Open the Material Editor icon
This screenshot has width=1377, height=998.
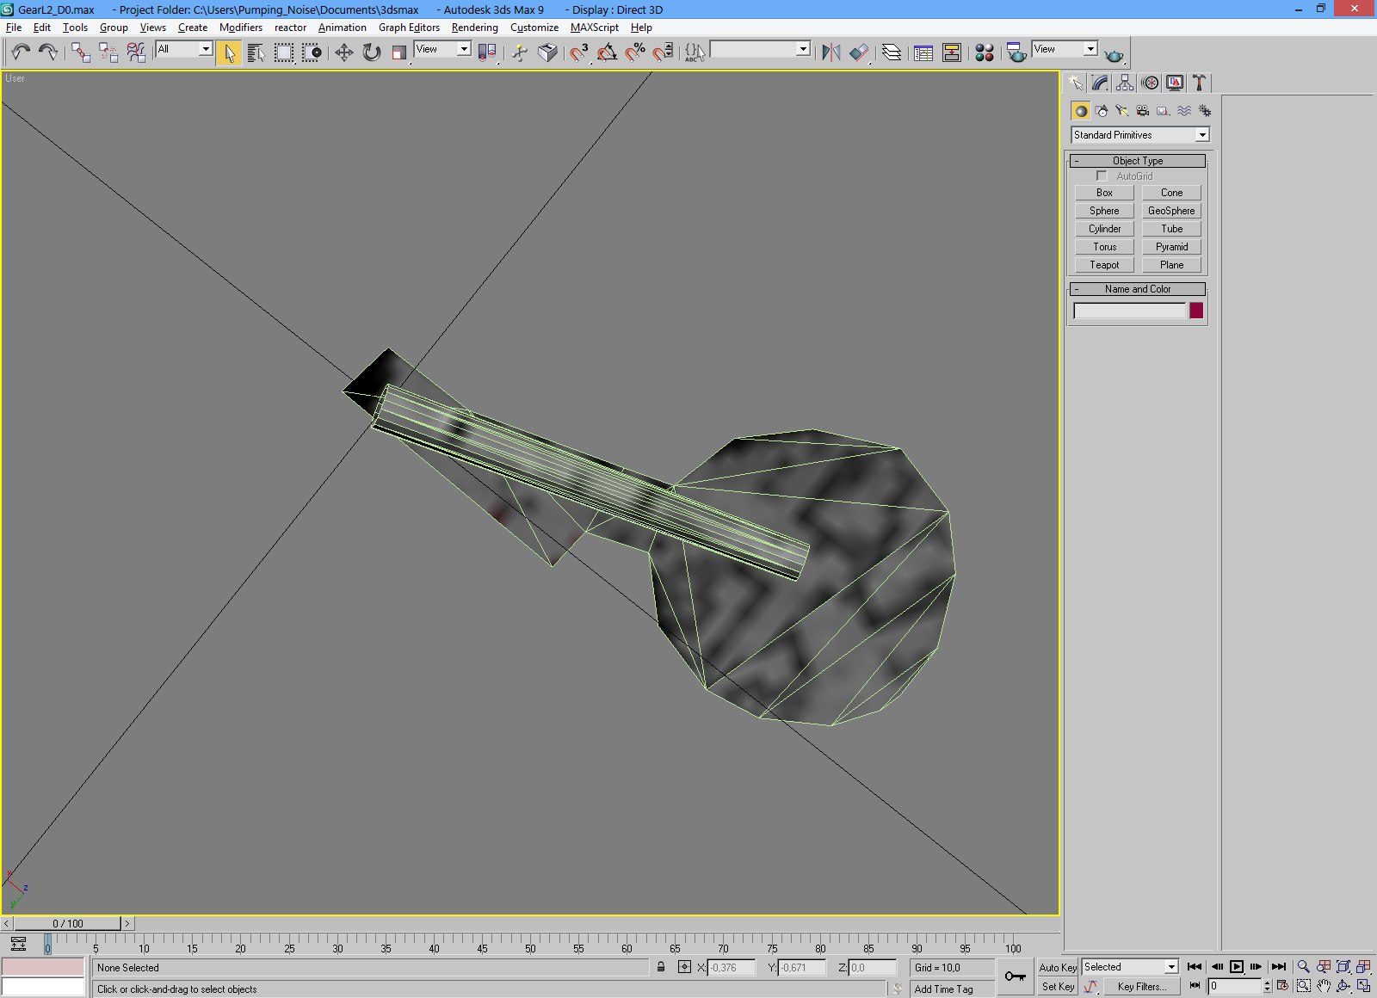[x=984, y=53]
